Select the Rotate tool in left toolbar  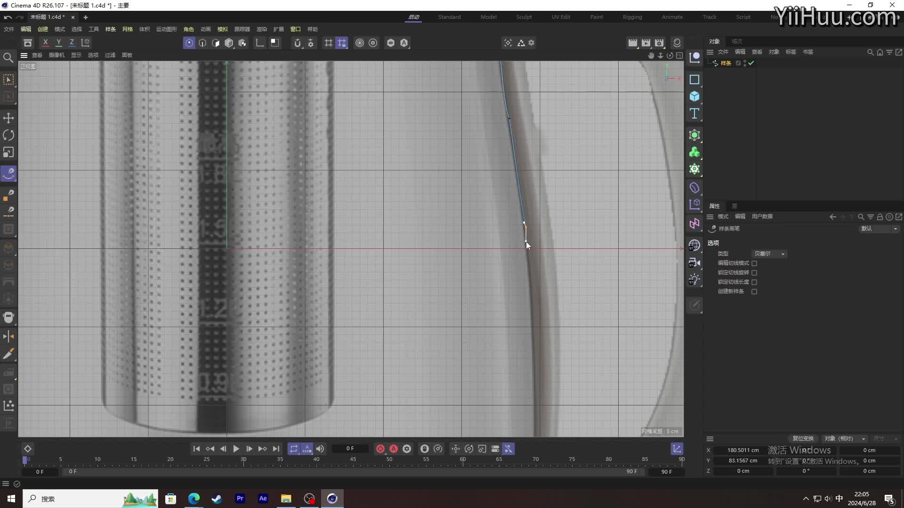pos(8,135)
